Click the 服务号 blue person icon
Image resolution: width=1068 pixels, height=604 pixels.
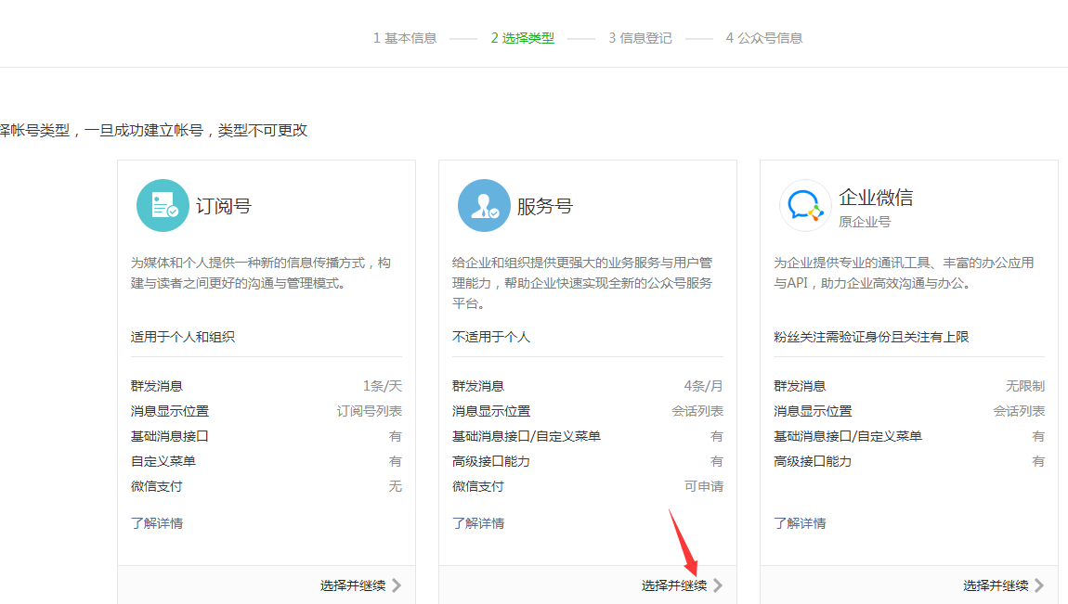coord(484,206)
